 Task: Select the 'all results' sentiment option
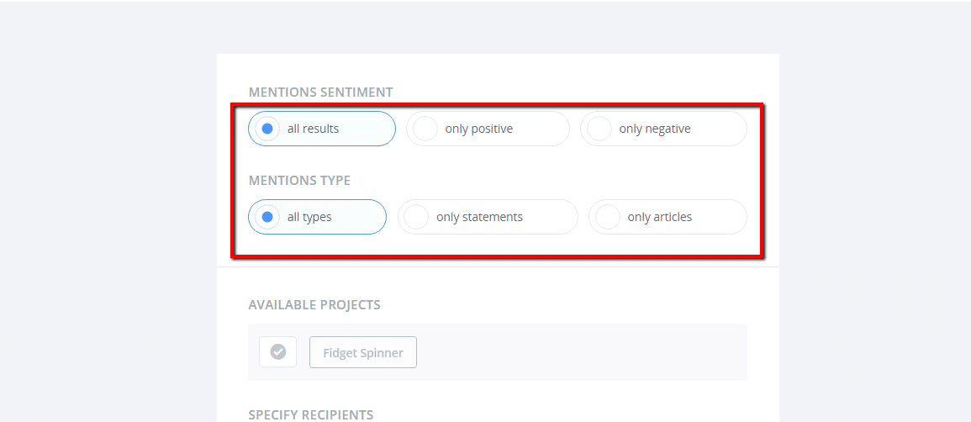(x=321, y=129)
